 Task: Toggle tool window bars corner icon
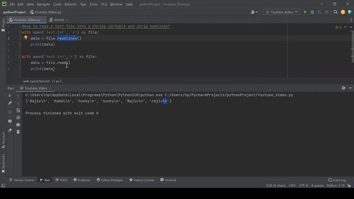pos(3,186)
